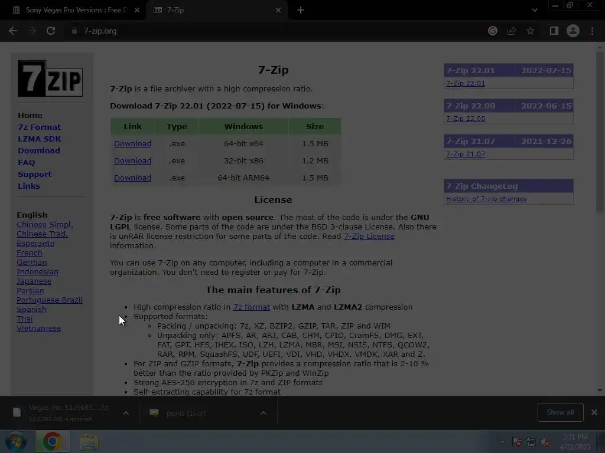
Task: Close the 7-Zip tab
Action: [x=278, y=10]
